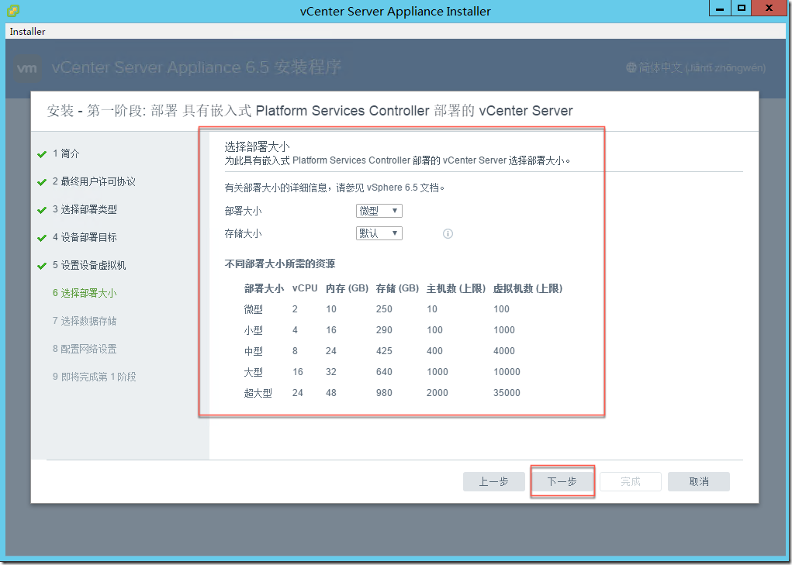
Task: Click the 290 storage value
Action: coord(384,330)
